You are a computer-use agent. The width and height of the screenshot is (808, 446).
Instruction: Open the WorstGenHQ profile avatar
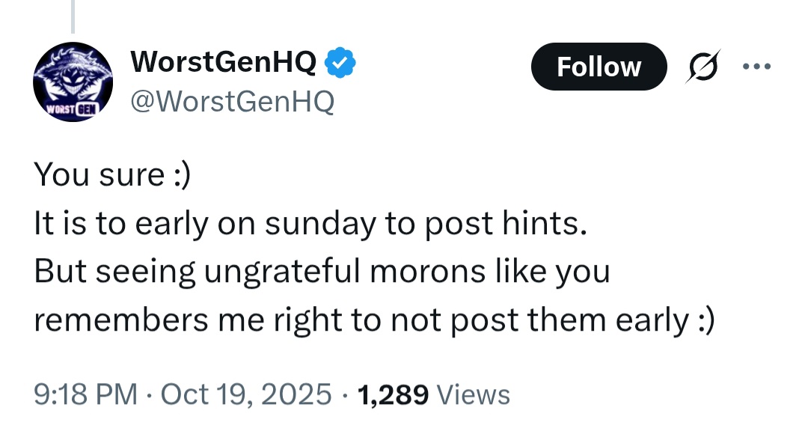tap(73, 82)
